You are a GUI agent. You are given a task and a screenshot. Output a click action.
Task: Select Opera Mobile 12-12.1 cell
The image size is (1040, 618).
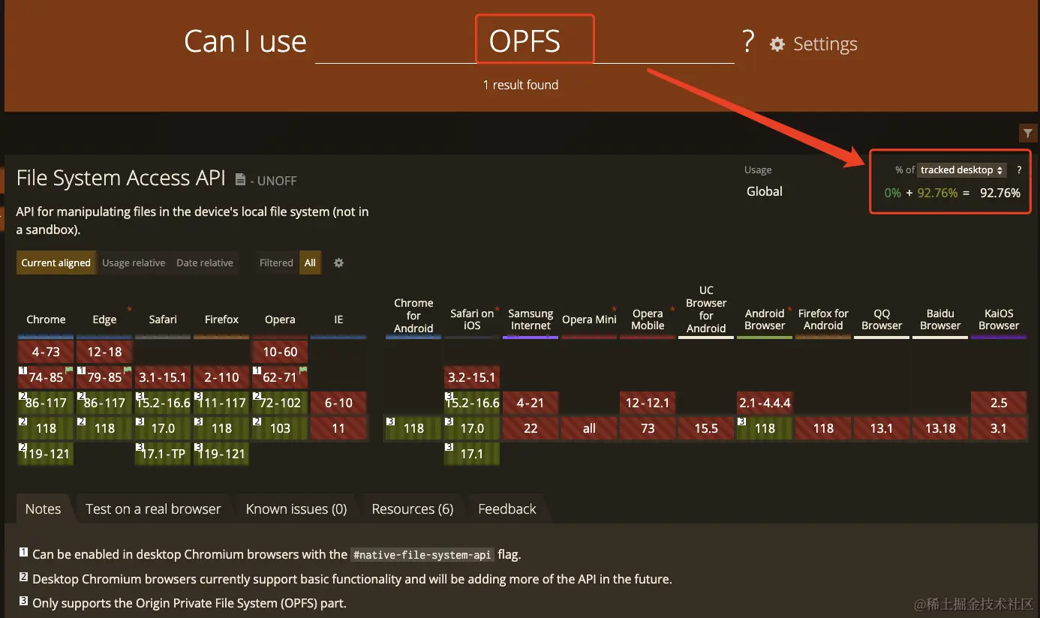648,403
